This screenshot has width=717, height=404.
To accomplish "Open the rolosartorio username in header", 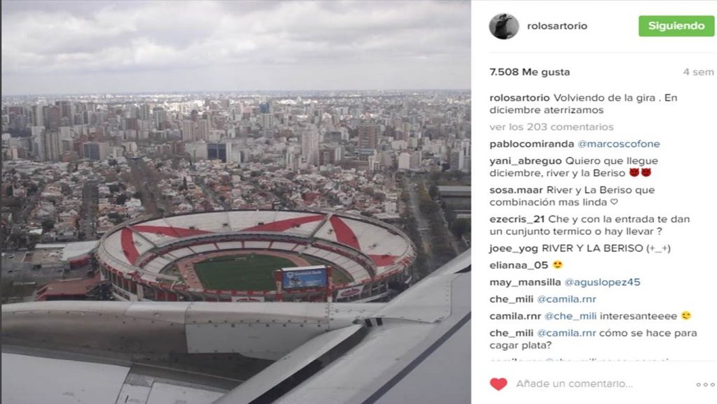I will click(557, 26).
